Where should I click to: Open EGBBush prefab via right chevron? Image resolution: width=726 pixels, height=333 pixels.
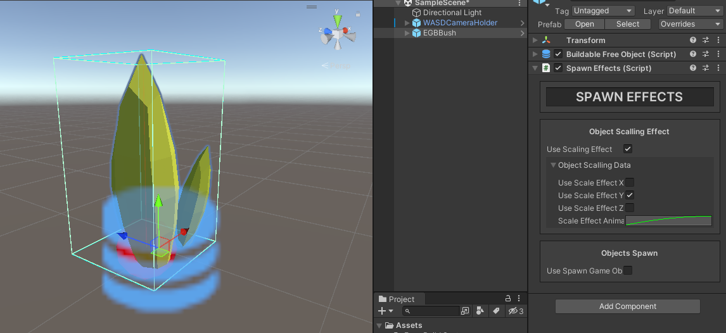pos(522,33)
